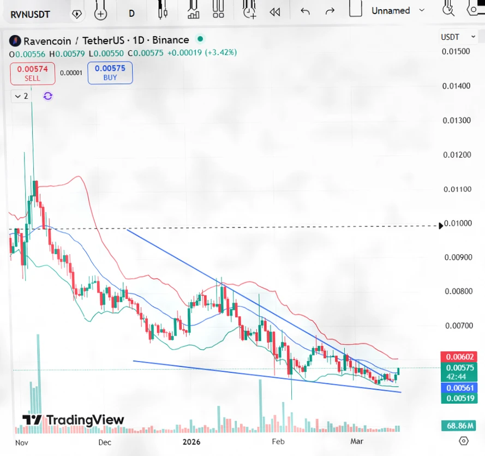Click the RVNUSDT symbol search field
This screenshot has height=456, width=485.
click(30, 14)
